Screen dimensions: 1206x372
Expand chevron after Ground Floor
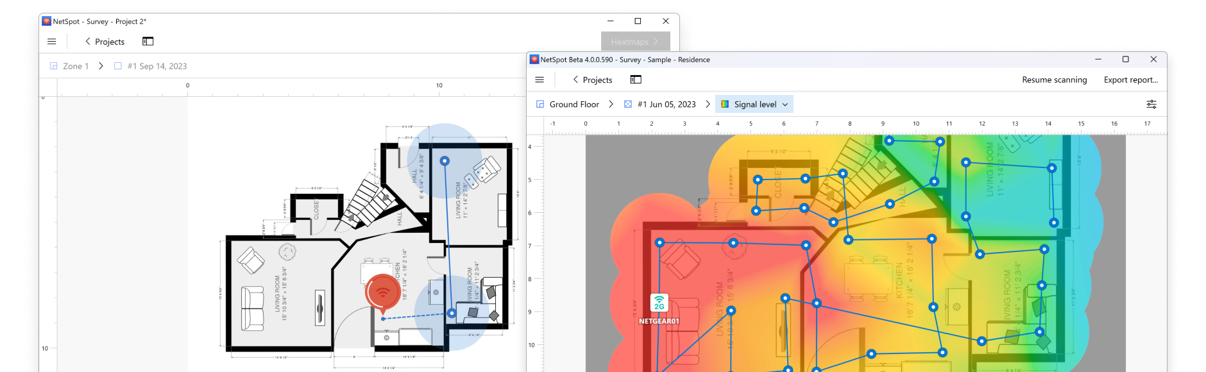pyautogui.click(x=611, y=105)
